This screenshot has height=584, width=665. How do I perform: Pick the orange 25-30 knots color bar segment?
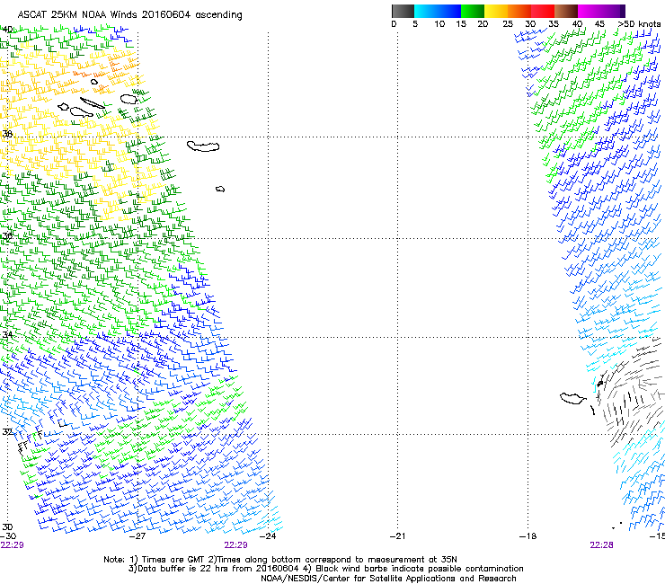[519, 11]
